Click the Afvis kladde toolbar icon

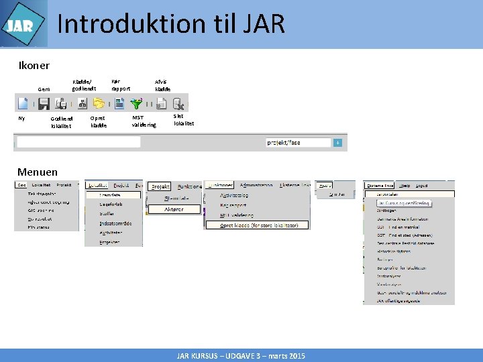161,103
